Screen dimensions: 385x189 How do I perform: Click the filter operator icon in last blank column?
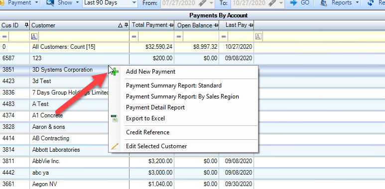pyautogui.click(x=258, y=37)
